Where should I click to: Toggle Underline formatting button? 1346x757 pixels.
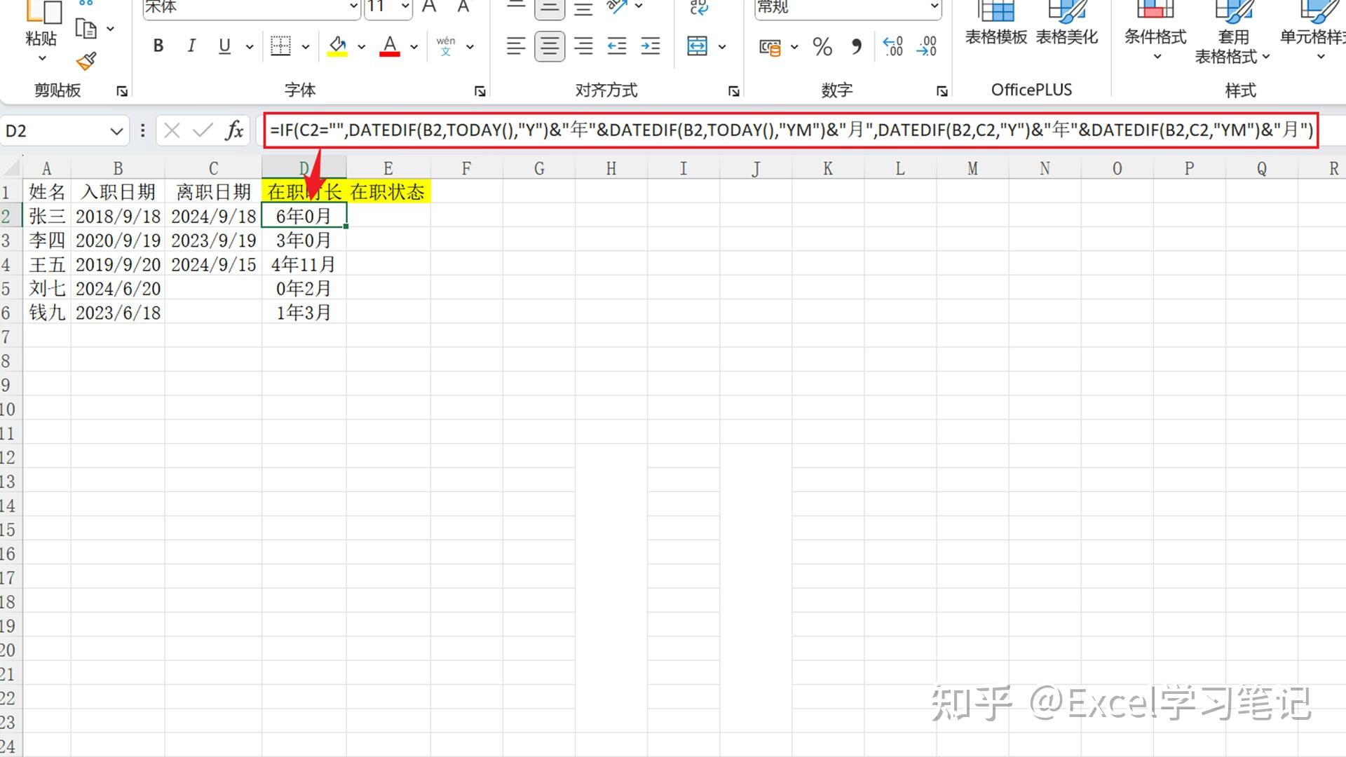point(224,46)
